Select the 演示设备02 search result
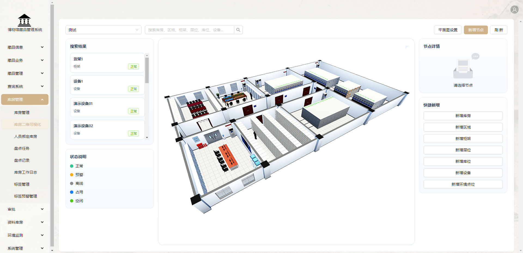The image size is (523, 253). (x=107, y=130)
